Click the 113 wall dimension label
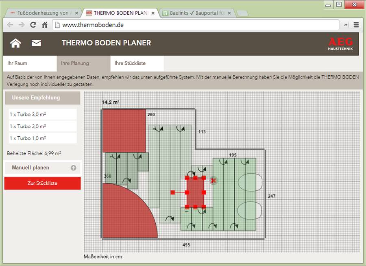This screenshot has width=366, height=266. click(x=202, y=132)
